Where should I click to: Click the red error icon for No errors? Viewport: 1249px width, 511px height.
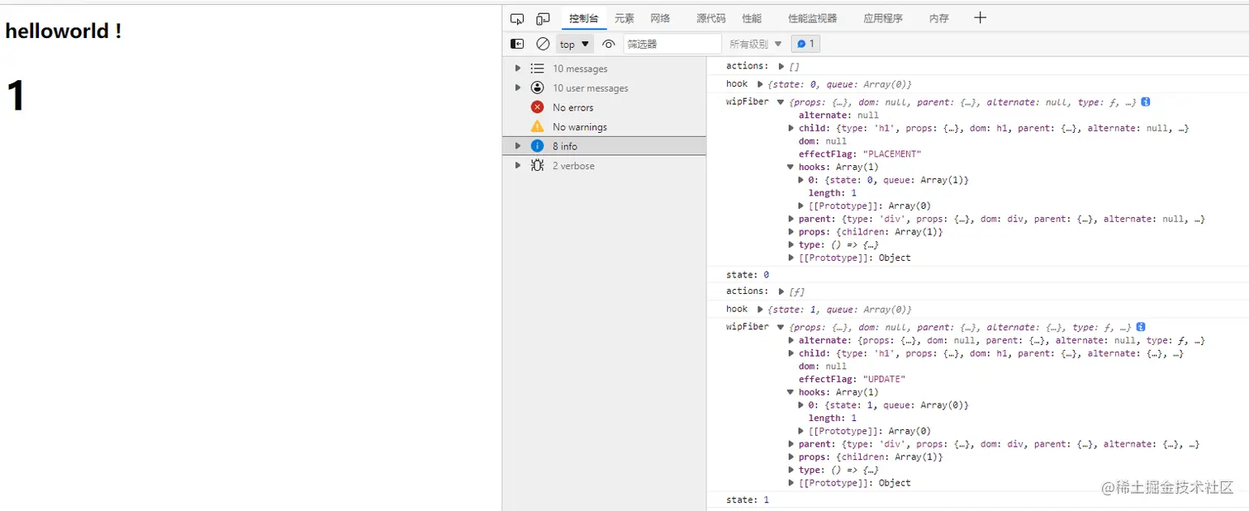[x=537, y=107]
